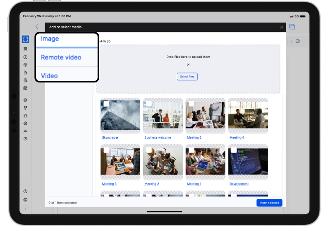
Task: Switch to the Remote video tab
Action: click(x=61, y=57)
